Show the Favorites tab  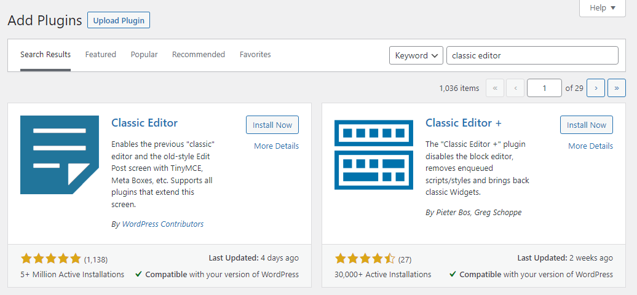coord(255,55)
